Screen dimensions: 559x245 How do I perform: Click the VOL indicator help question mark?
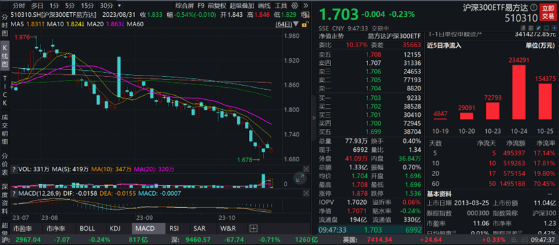[14, 169]
